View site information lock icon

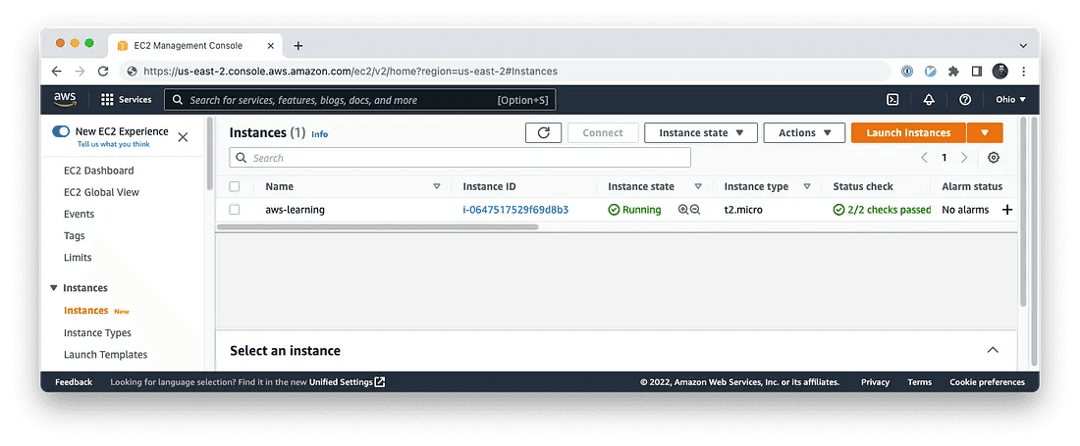pyautogui.click(x=131, y=71)
